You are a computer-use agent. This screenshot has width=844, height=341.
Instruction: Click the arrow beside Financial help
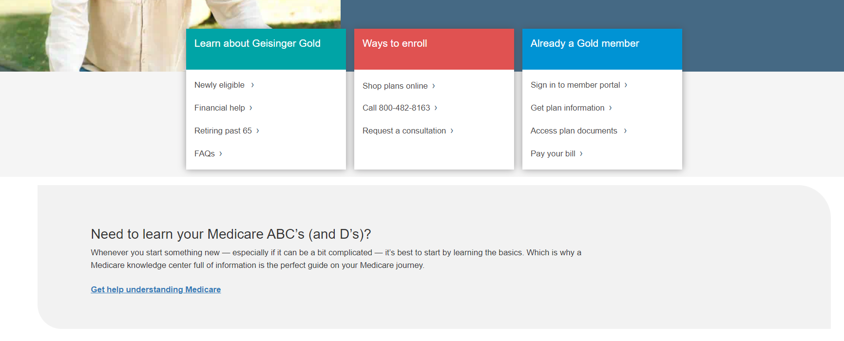[x=251, y=108]
